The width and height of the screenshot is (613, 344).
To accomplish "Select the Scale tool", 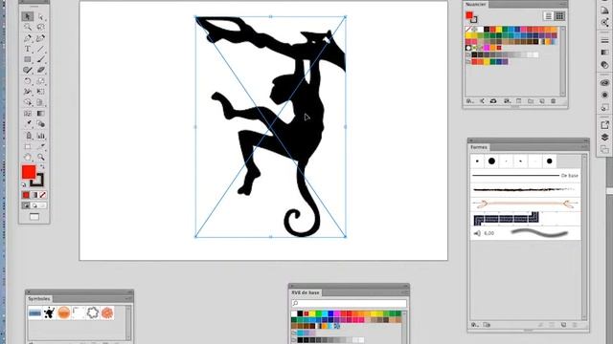I will coord(40,81).
